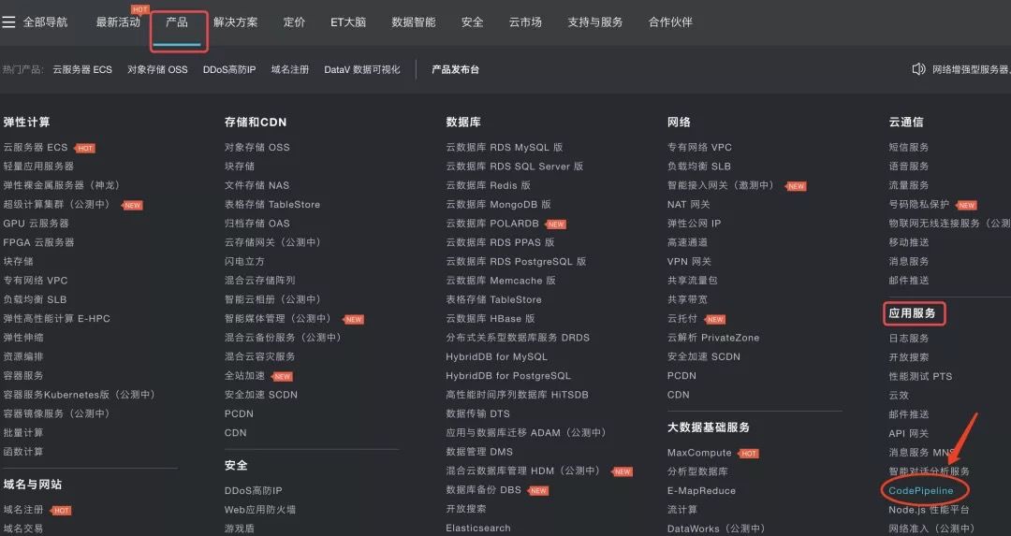Open 云市场 in the top navigation

525,22
